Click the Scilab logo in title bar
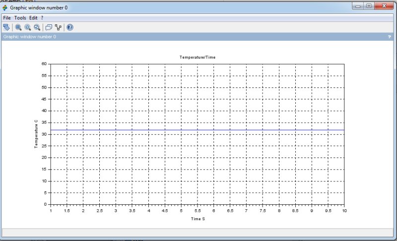The image size is (397, 241). (5, 7)
